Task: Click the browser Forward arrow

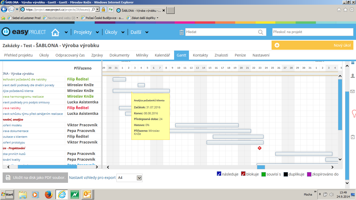Action: coord(11,9)
